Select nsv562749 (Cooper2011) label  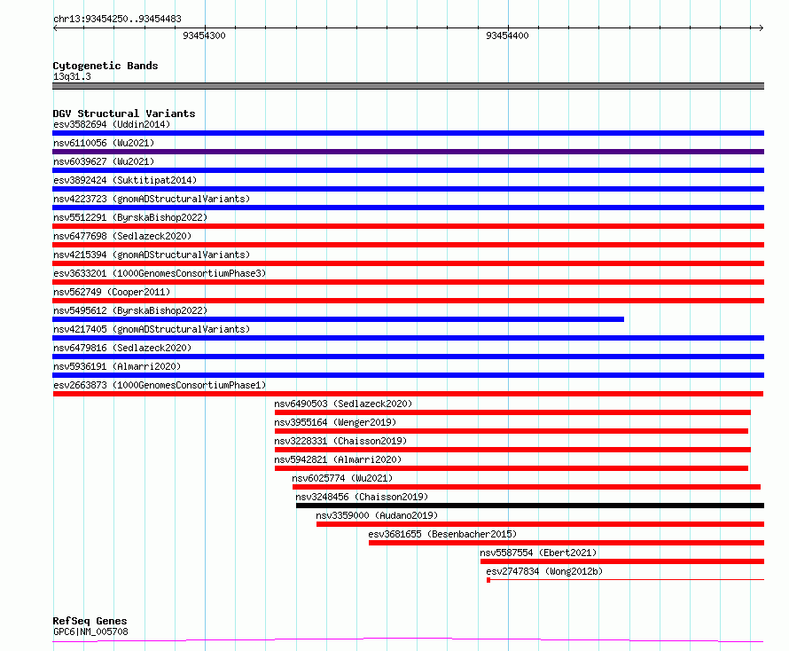112,292
